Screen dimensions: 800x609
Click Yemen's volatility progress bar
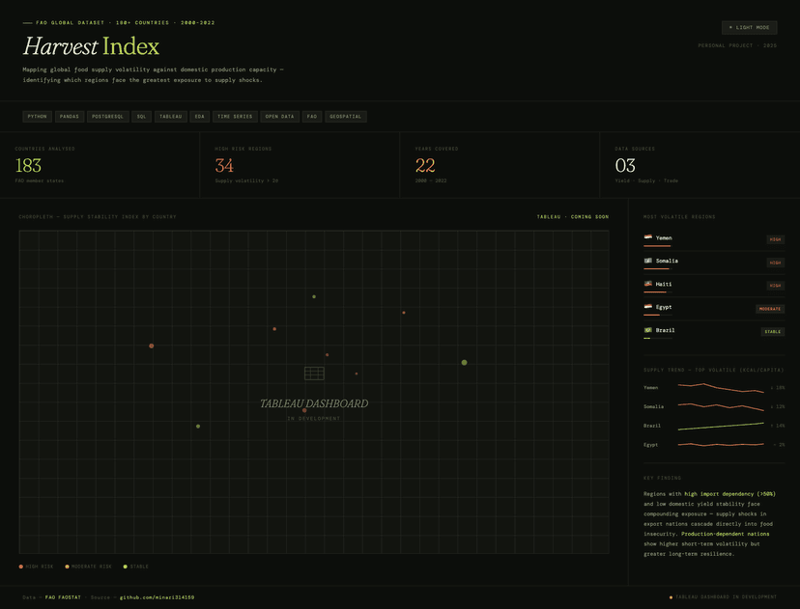pos(658,246)
